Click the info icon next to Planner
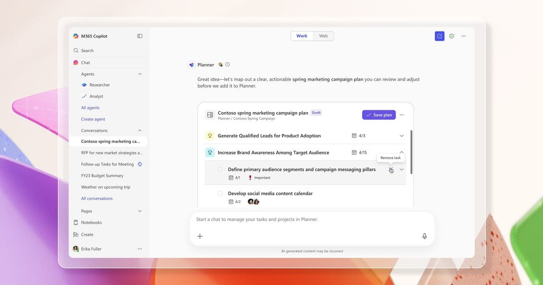The width and height of the screenshot is (543, 285). [228, 65]
